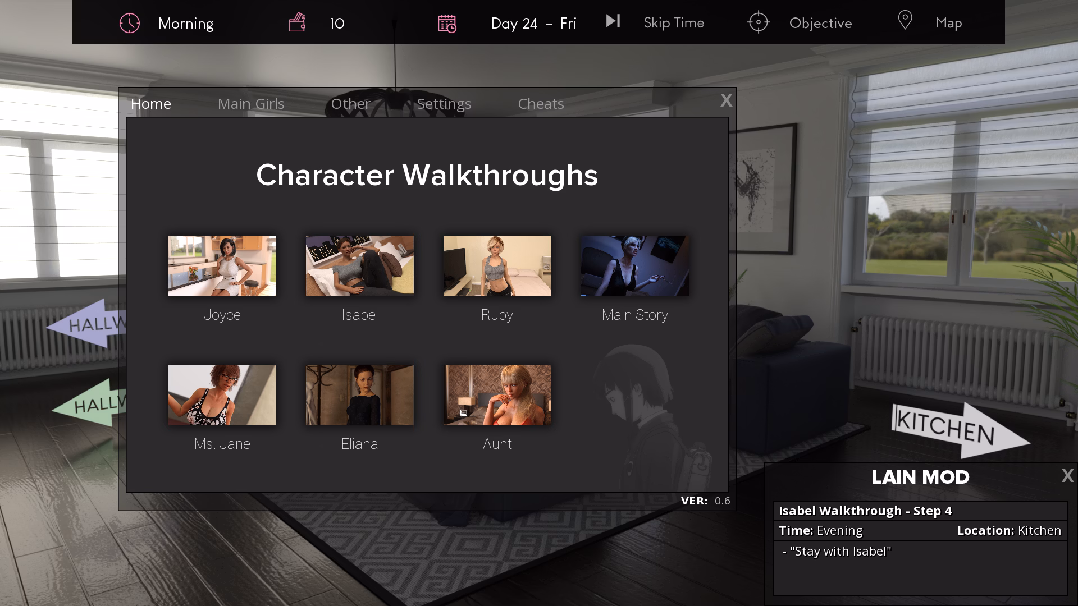Select the Isabel walkthrough thumbnail
The height and width of the screenshot is (606, 1078).
360,266
